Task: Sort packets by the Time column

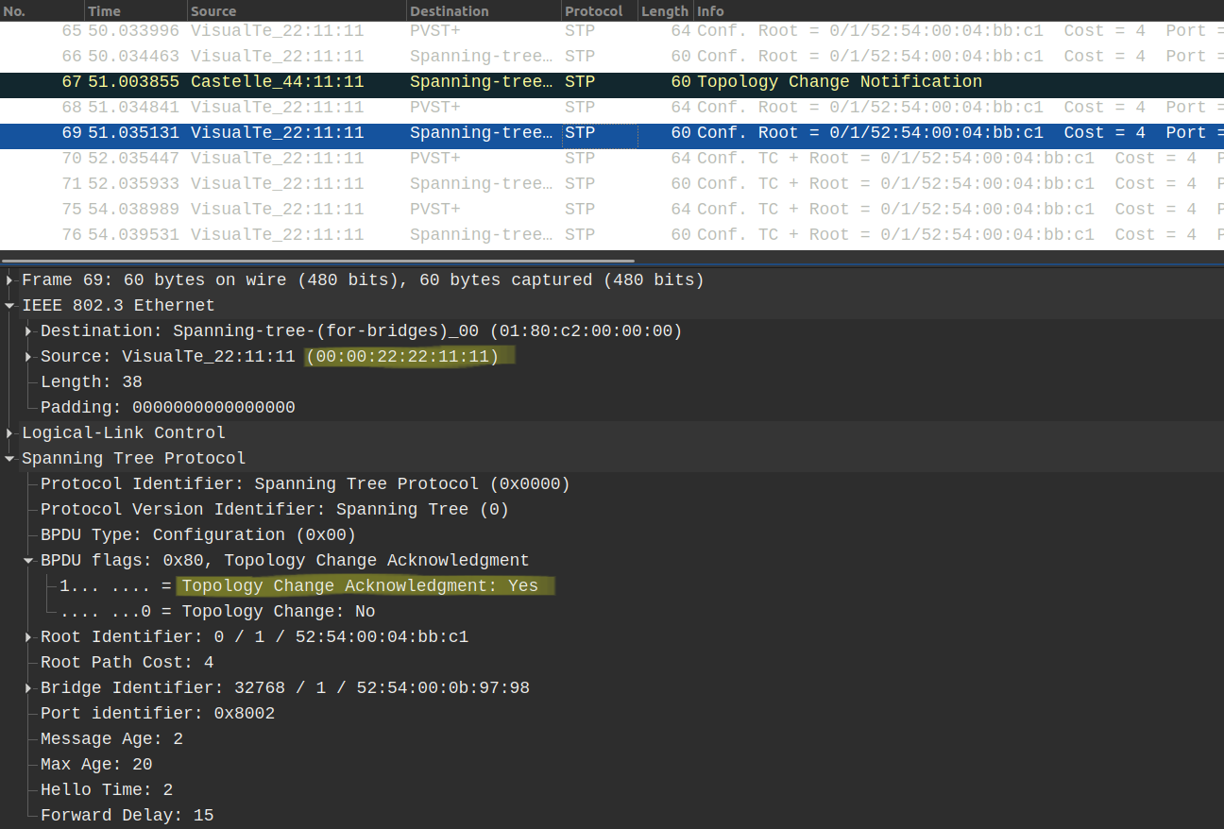Action: tap(104, 11)
